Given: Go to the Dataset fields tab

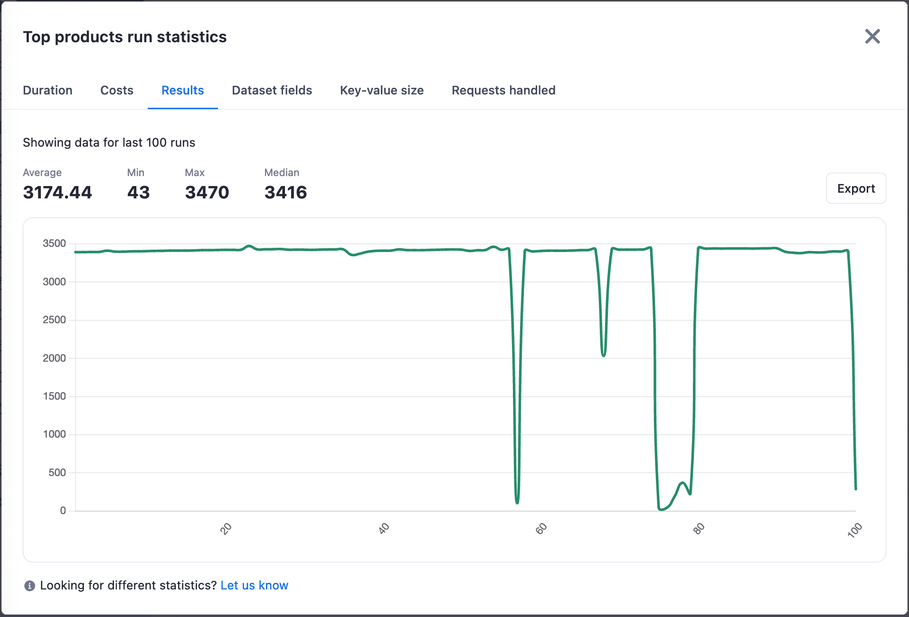Looking at the screenshot, I should tap(272, 90).
